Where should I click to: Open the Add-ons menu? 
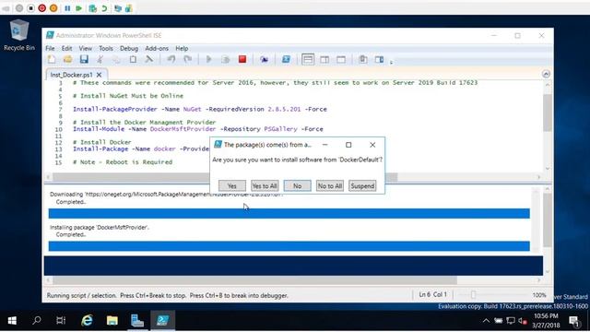point(157,48)
